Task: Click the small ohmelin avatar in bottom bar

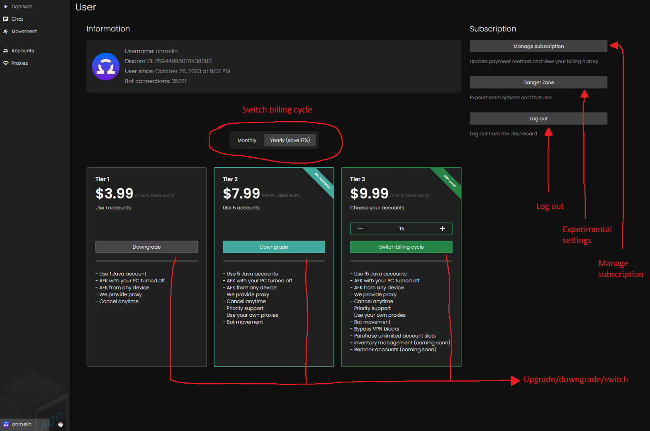Action: (6, 424)
